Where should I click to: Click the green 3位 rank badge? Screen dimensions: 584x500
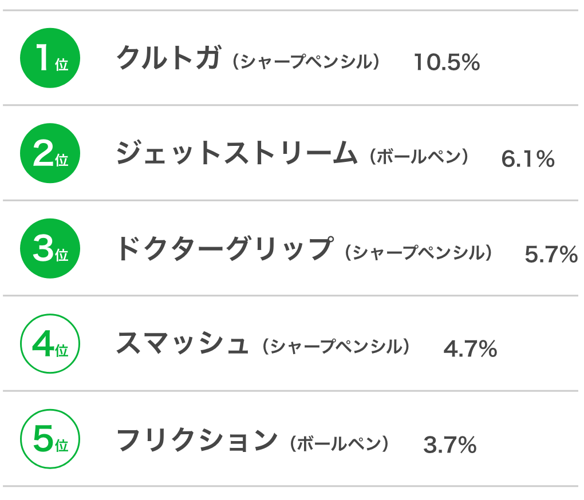(50, 248)
